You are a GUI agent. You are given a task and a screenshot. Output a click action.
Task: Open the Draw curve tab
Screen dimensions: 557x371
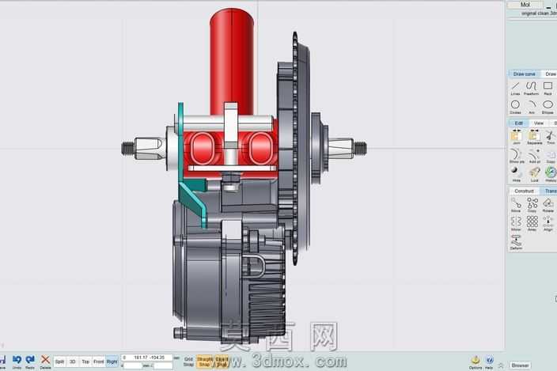tap(525, 74)
